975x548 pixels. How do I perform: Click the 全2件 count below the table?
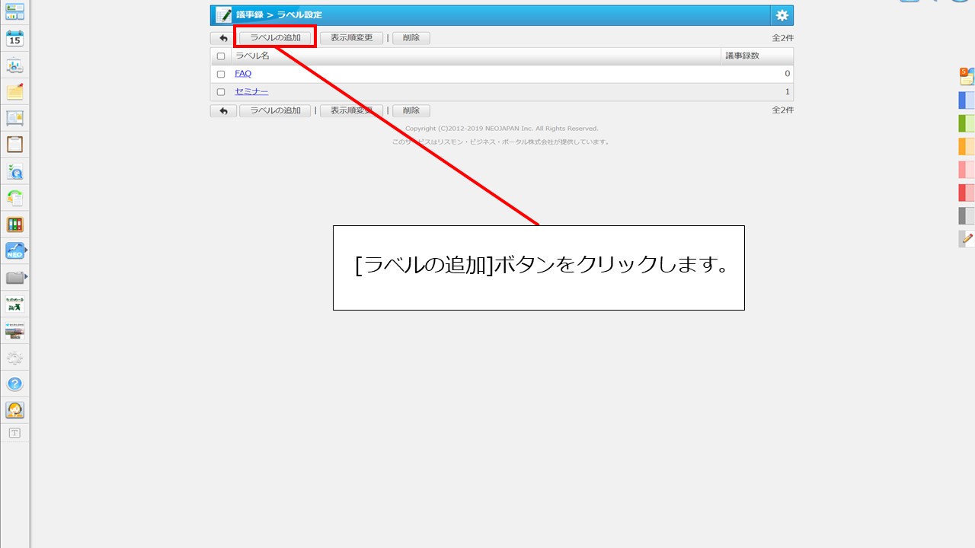pos(782,110)
